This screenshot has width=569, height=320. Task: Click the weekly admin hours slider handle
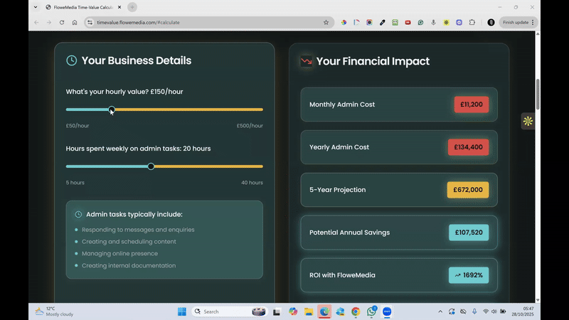click(151, 166)
